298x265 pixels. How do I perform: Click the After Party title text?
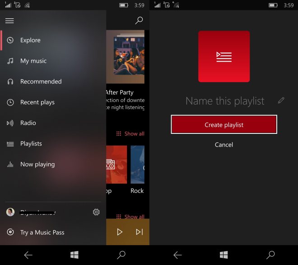[120, 92]
